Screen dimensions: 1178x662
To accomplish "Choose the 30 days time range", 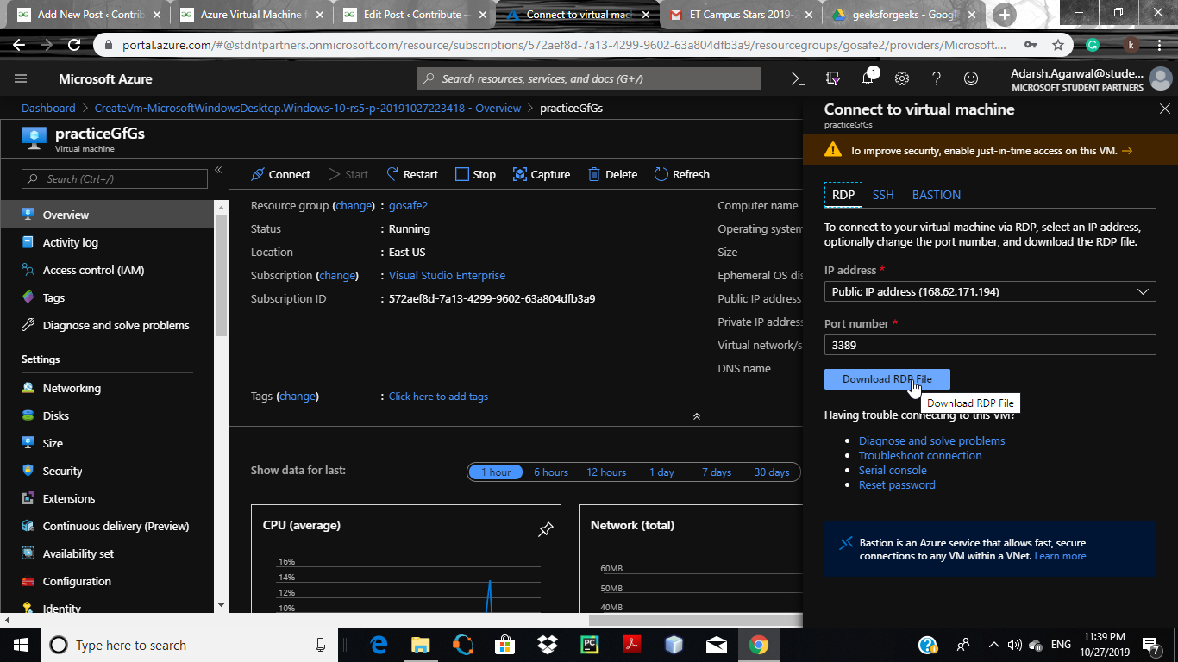I will pyautogui.click(x=772, y=472).
